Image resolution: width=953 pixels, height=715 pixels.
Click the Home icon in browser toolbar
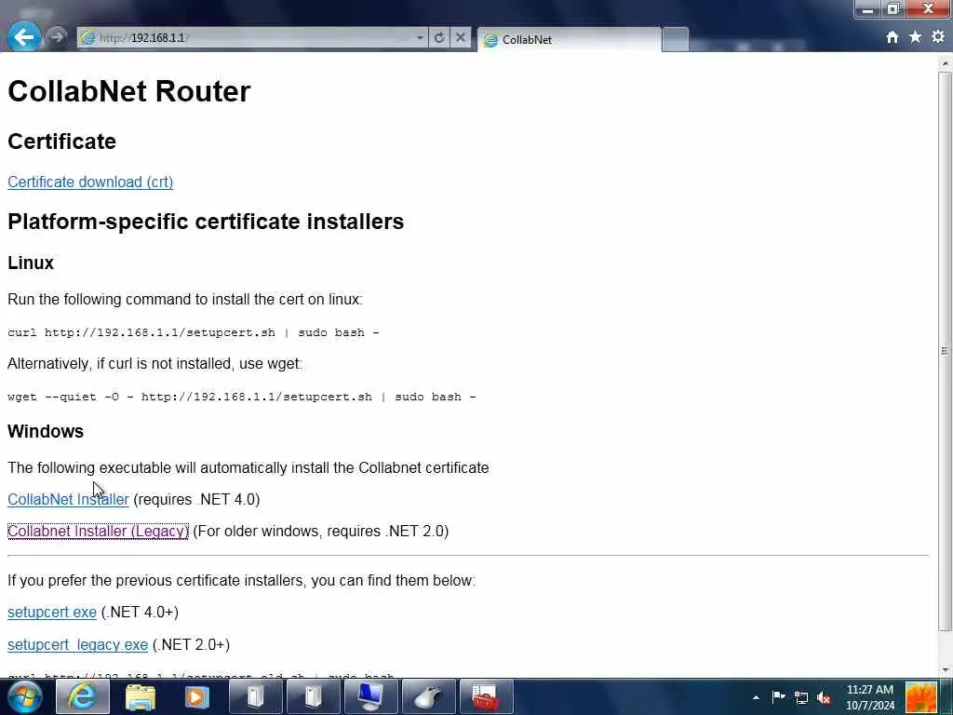pyautogui.click(x=893, y=37)
